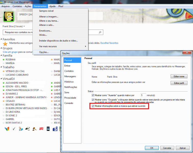Click the 'Editar nome' button
193x153 pixels.
179,76
